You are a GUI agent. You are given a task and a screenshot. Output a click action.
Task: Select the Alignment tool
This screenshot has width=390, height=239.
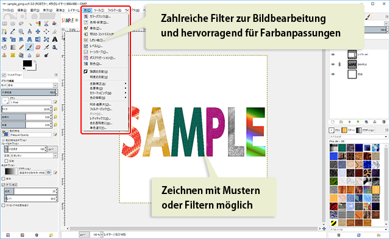click(x=46, y=32)
